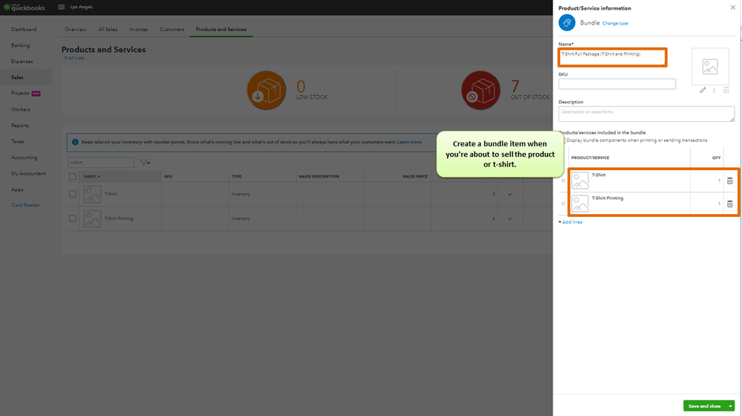This screenshot has width=742, height=416.
Task: Tick the select-all checkbox in the table header
Action: tap(72, 177)
